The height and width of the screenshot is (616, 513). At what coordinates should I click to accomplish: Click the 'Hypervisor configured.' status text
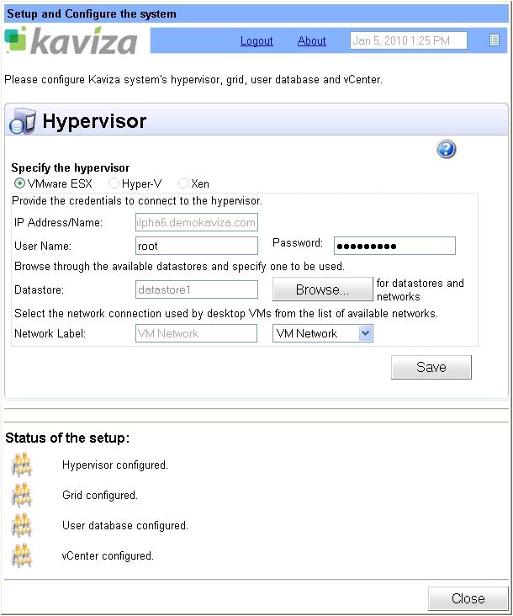click(x=115, y=465)
